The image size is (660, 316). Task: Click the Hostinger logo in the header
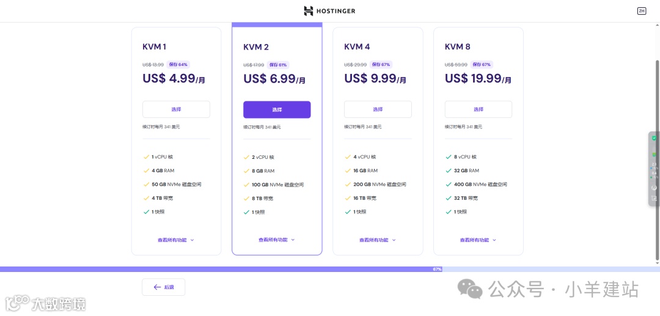coord(329,11)
